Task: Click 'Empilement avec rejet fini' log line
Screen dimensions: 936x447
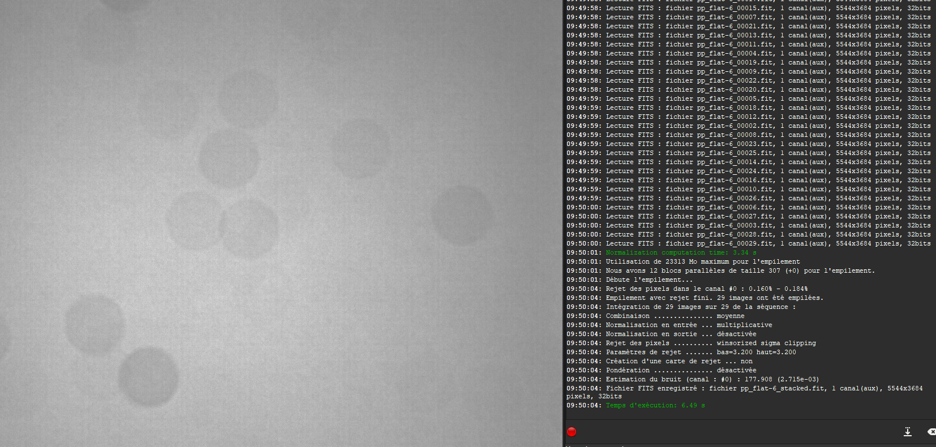Action: pos(695,298)
